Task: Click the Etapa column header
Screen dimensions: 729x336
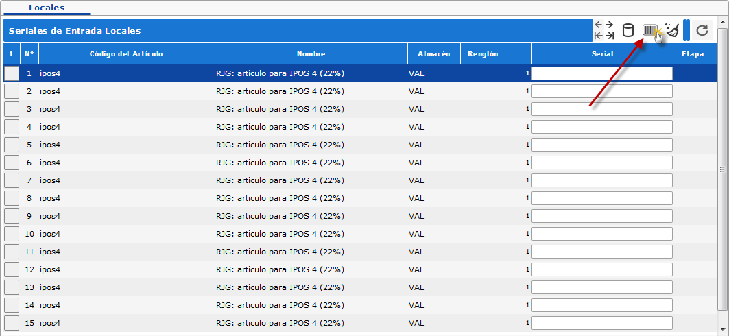Action: coord(695,54)
